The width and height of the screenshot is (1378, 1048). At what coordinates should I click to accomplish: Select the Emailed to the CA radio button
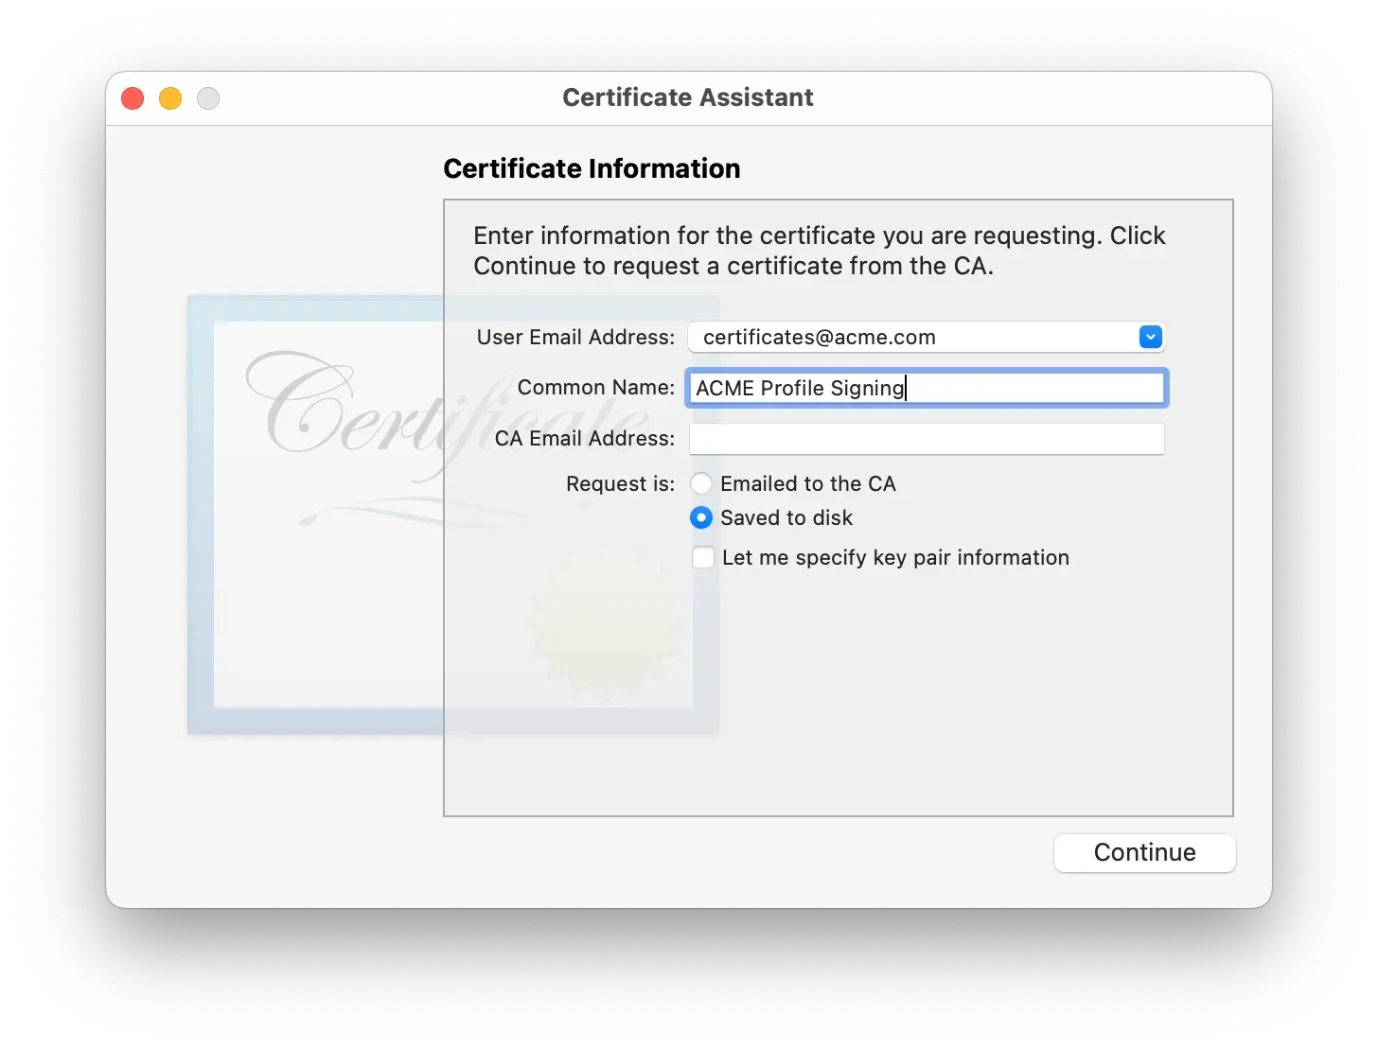701,482
